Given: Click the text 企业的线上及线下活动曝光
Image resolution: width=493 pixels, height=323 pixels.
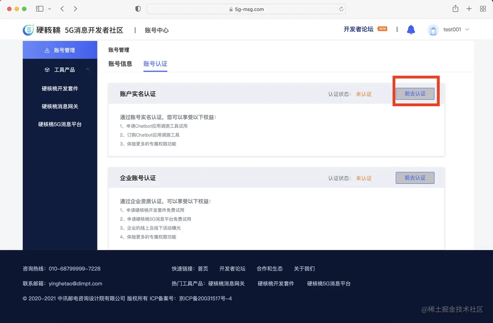Looking at the screenshot, I should click(x=154, y=228).
